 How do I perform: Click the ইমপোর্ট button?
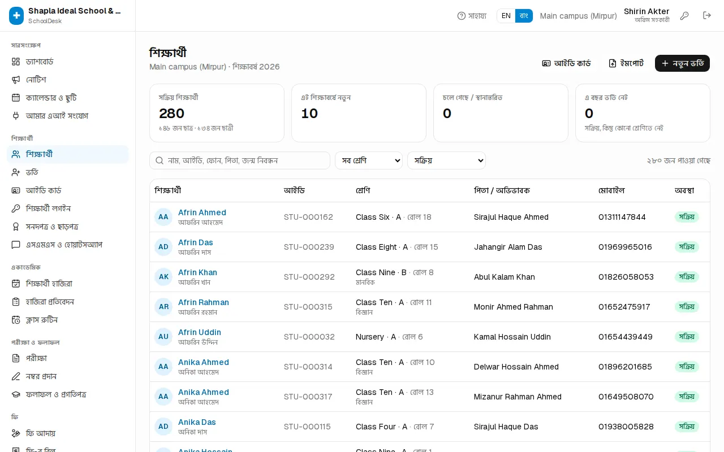click(x=626, y=63)
